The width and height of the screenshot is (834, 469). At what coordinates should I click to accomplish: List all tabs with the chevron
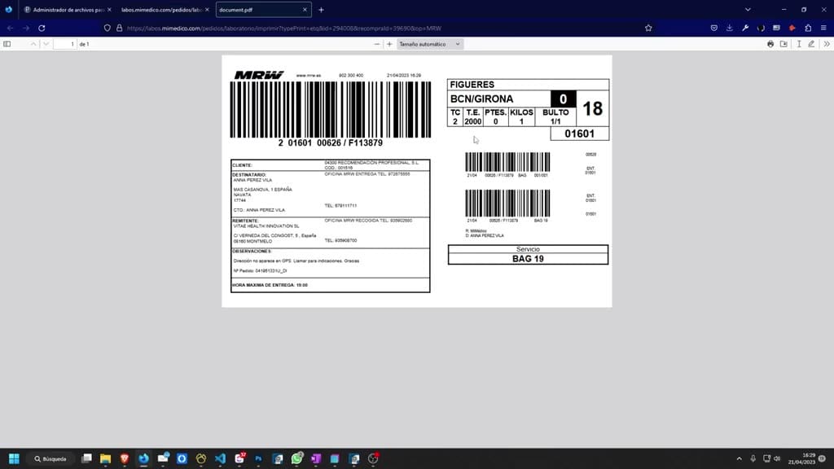pyautogui.click(x=748, y=10)
